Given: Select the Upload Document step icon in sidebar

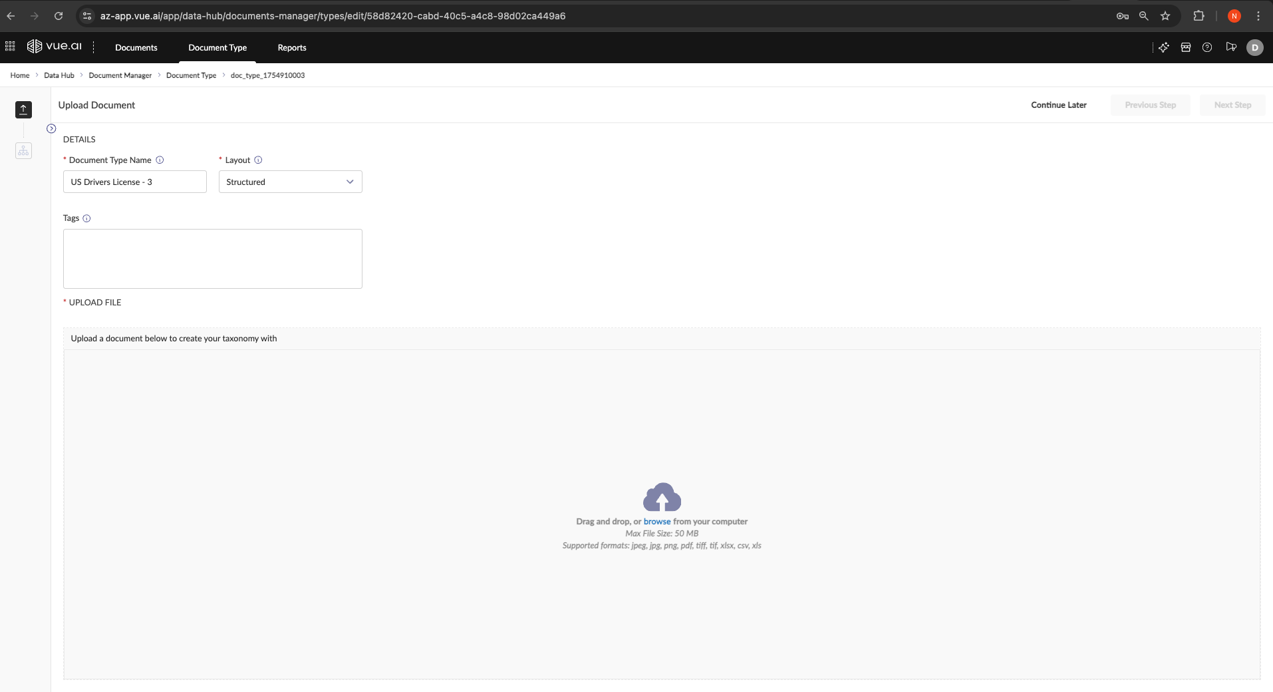Looking at the screenshot, I should pos(23,109).
